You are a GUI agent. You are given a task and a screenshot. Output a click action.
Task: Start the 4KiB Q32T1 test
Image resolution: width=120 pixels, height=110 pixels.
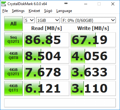tap(13, 72)
